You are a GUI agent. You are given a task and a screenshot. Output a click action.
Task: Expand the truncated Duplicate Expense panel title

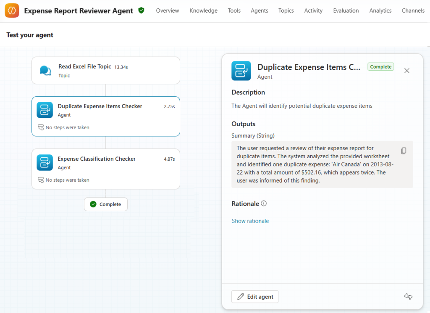pyautogui.click(x=309, y=67)
